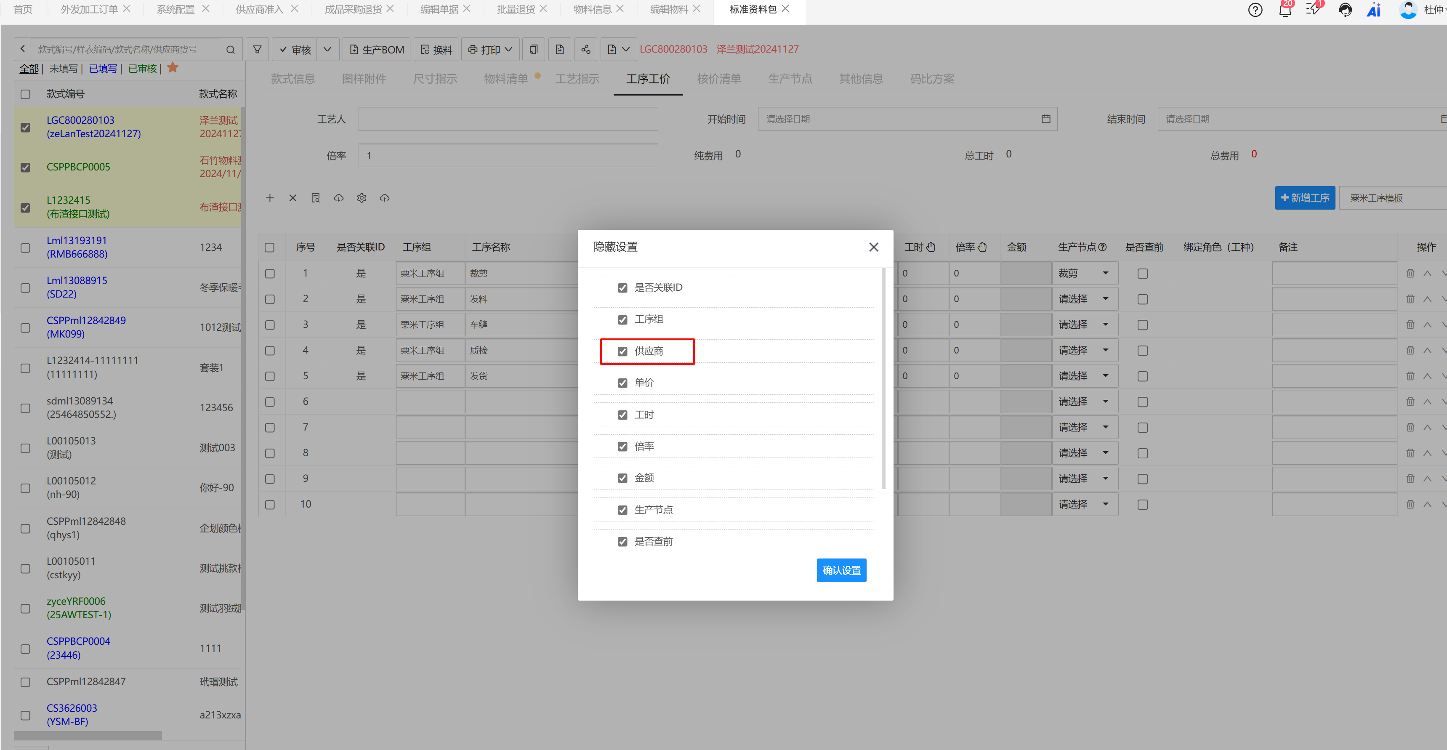This screenshot has height=750, width=1447.
Task: Open 裁剪 production node dropdown
Action: coord(1084,274)
